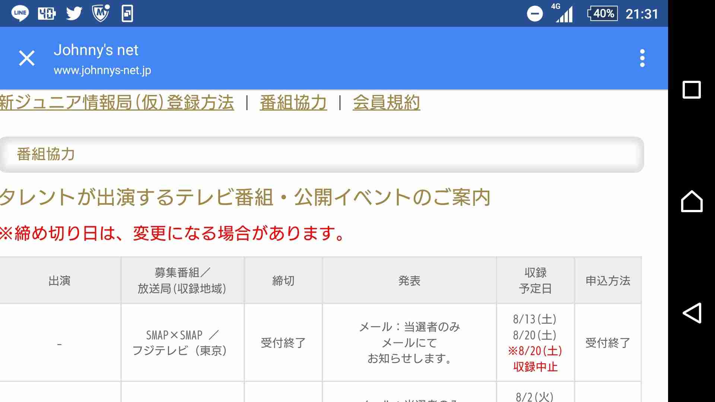
Task: Go to Android home screen
Action: point(692,201)
